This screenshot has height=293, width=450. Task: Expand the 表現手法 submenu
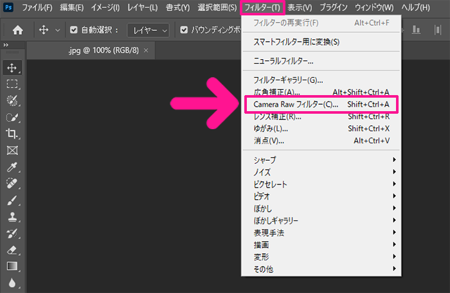coord(321,233)
